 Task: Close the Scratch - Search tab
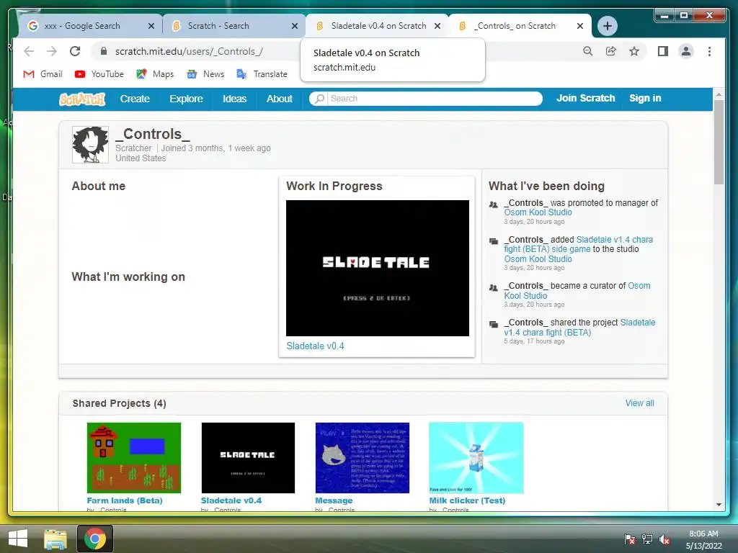pyautogui.click(x=295, y=26)
